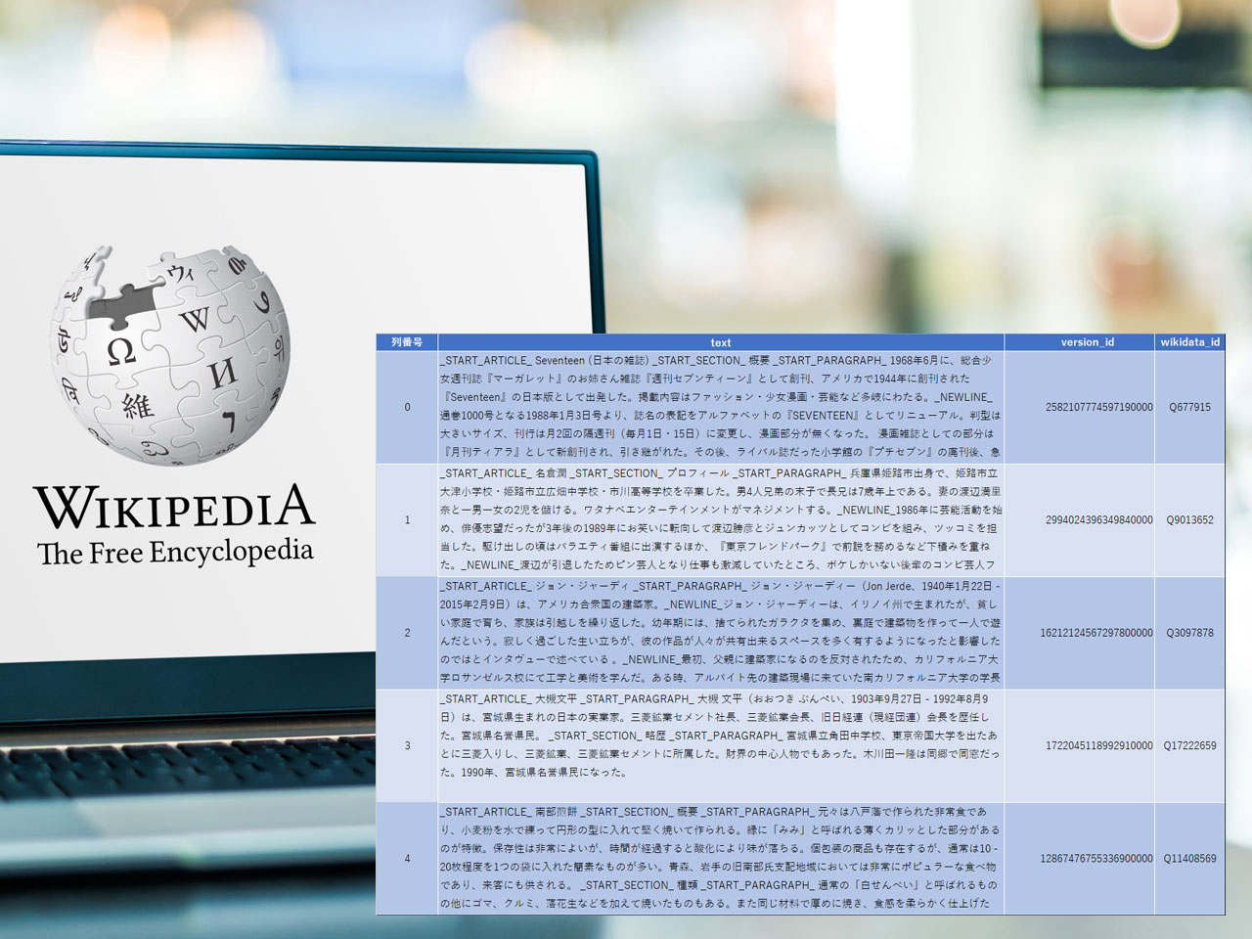Pick row index 4 cell

407,859
